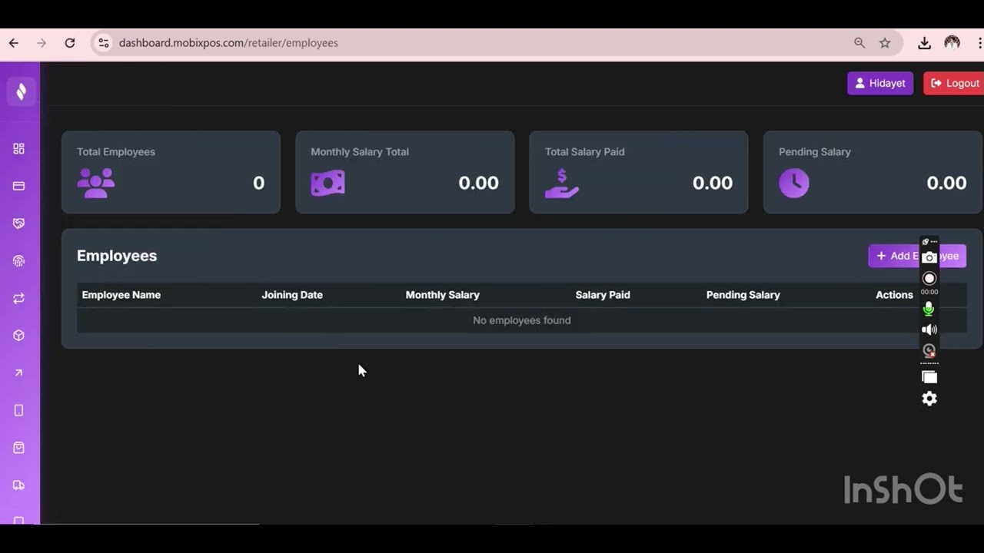Click the zoom magnifier in address bar
Screen dimensions: 984x553
[859, 43]
